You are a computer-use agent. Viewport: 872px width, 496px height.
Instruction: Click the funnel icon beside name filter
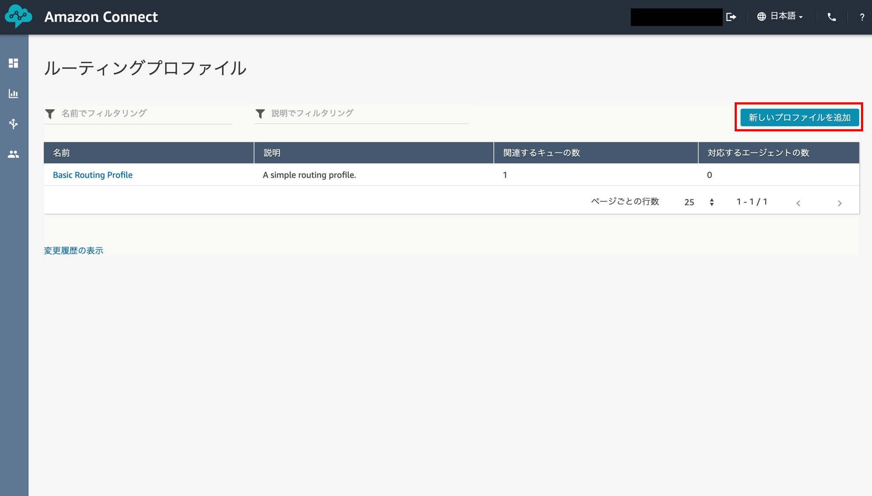50,114
